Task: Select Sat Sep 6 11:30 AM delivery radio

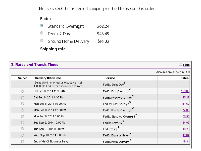Action: pyautogui.click(x=22, y=91)
